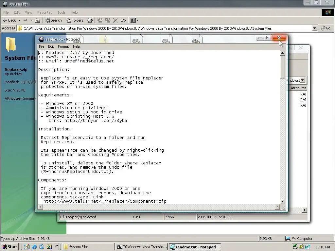Click the Notepad vertical scrollbar thumb

point(282,67)
